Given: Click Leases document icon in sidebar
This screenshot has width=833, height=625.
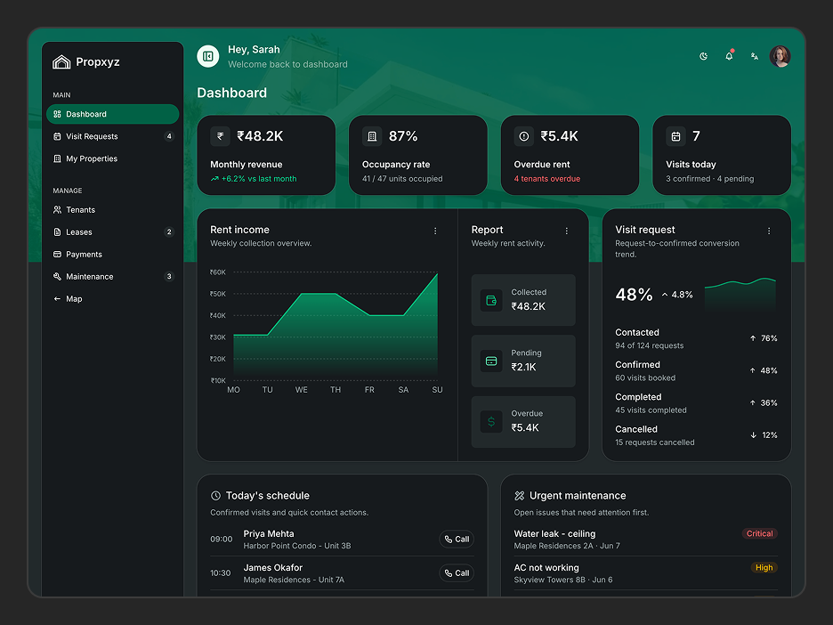Looking at the screenshot, I should 57,232.
